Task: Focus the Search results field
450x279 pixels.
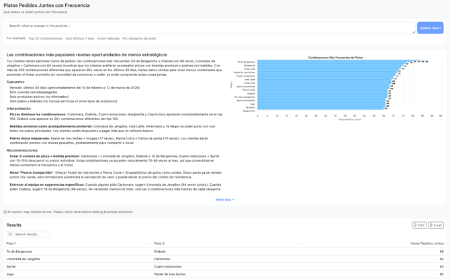Action: click(32, 234)
